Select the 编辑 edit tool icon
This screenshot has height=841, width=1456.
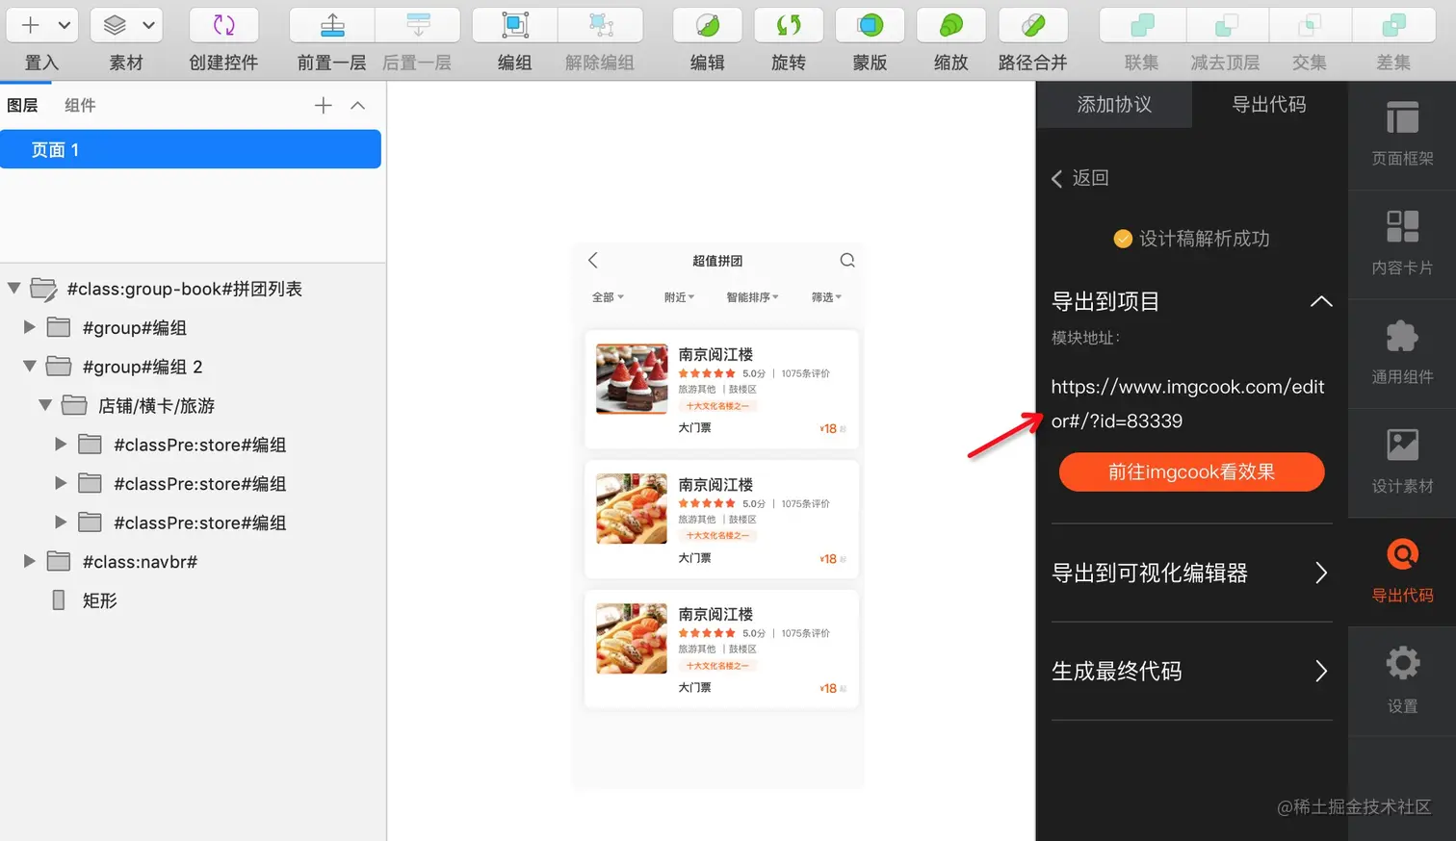(708, 25)
